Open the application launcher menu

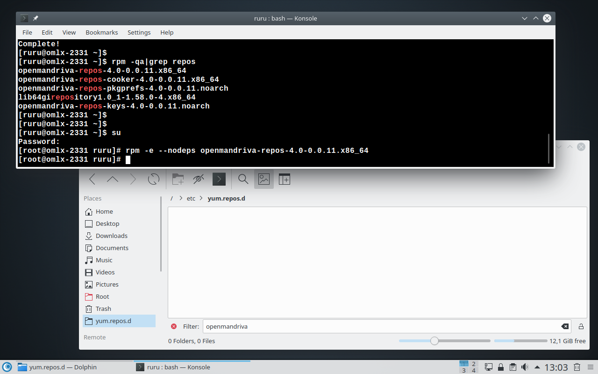click(x=7, y=367)
